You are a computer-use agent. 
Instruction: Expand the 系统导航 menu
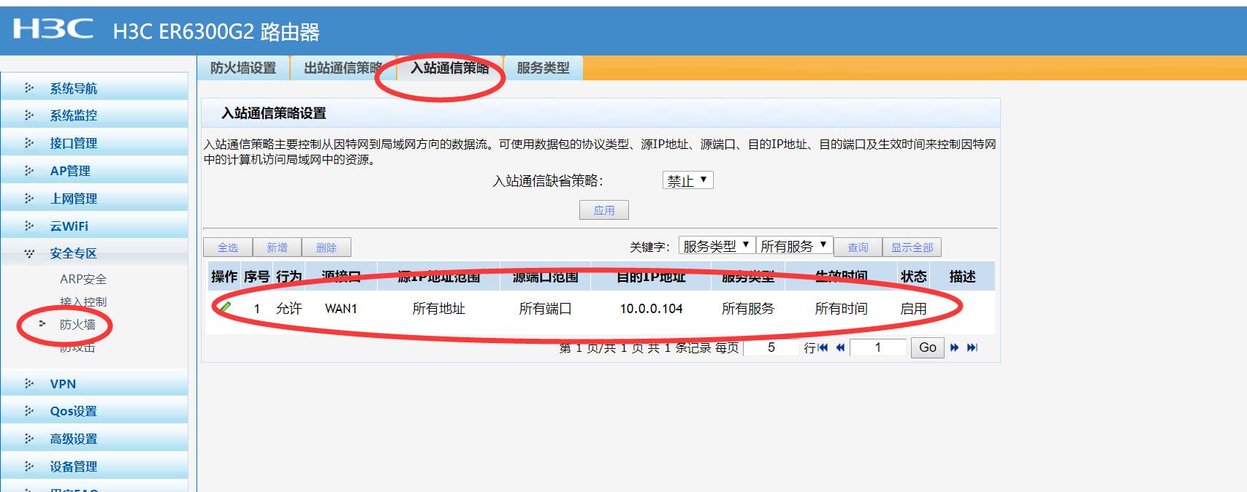click(94, 88)
